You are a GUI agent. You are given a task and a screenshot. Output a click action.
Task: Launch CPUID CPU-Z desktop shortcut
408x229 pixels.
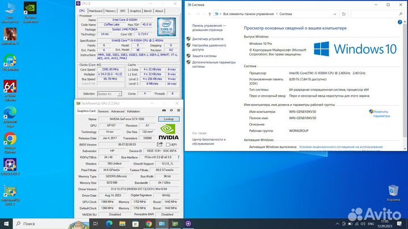pos(10,166)
